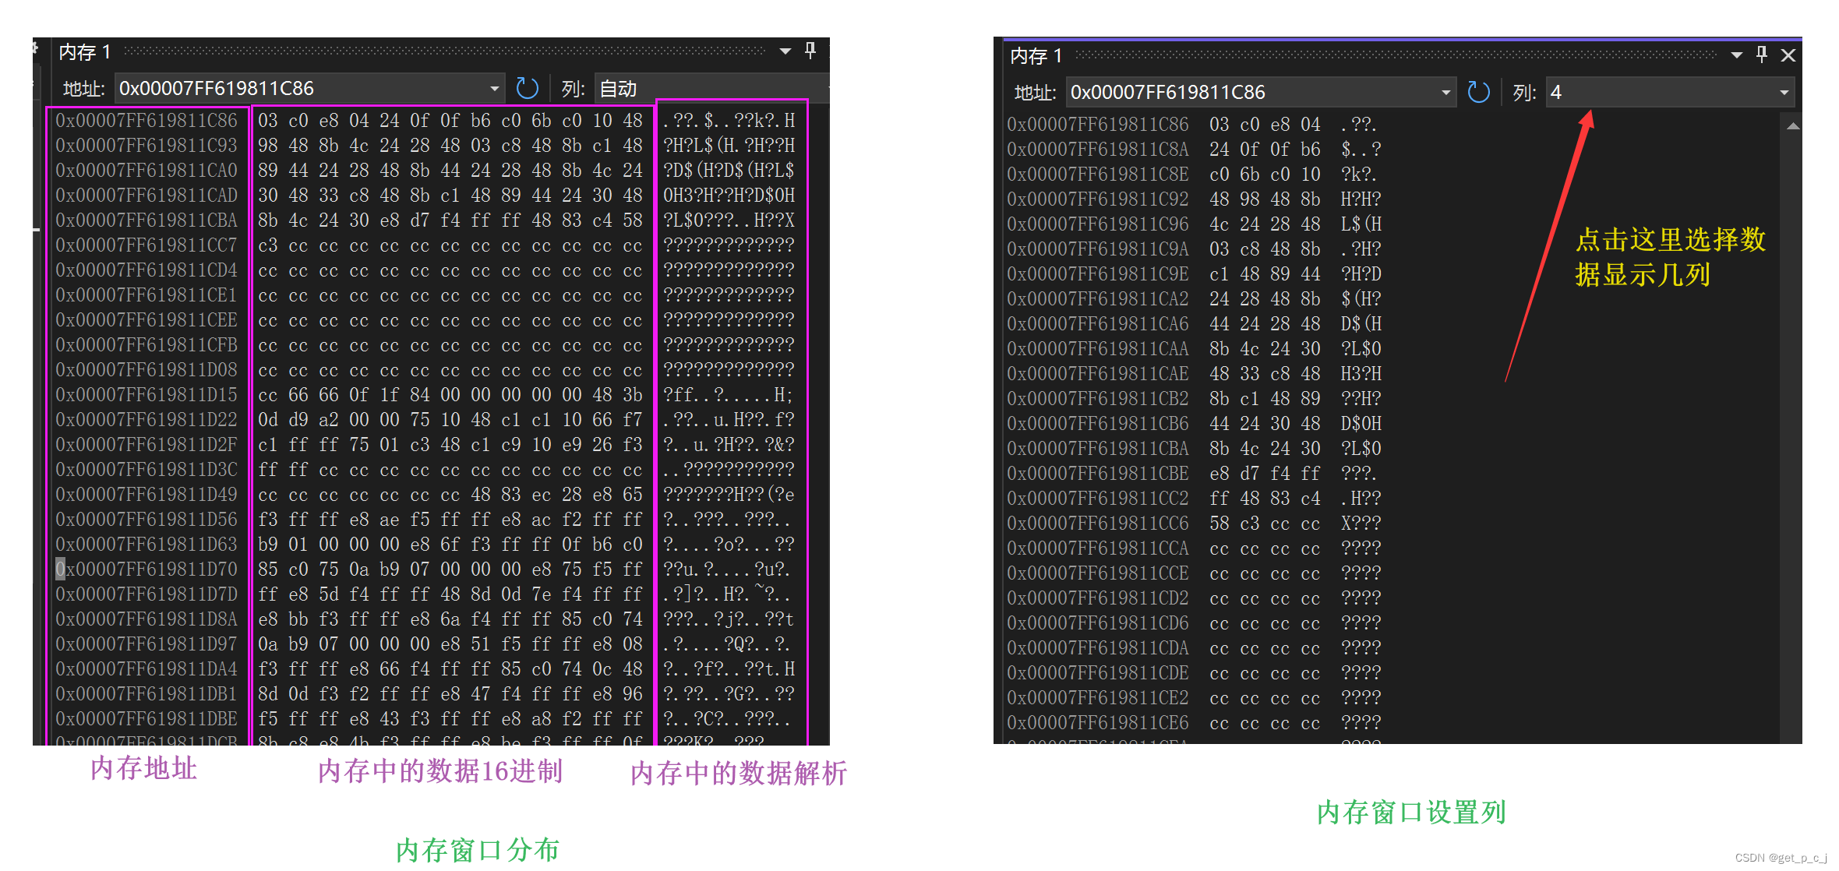
Task: Click first hex byte 03 in left window
Action: point(267,121)
